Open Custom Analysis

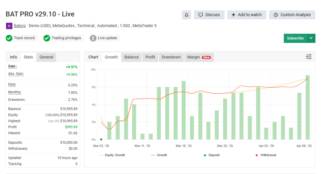coord(292,15)
